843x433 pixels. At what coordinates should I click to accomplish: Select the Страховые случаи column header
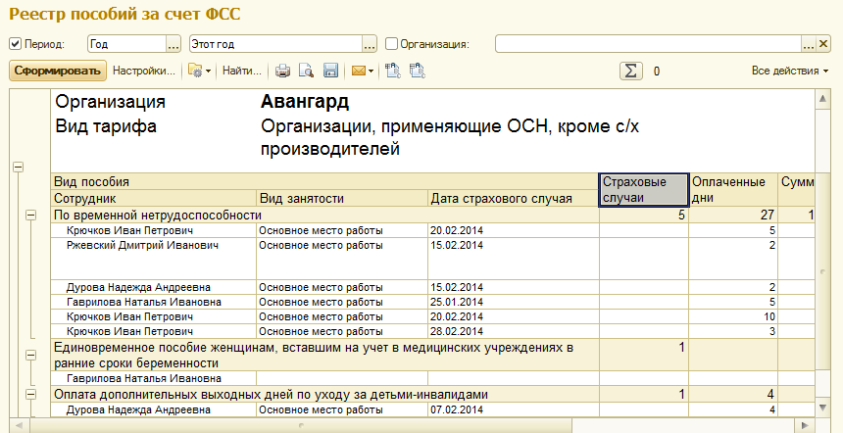pyautogui.click(x=644, y=190)
